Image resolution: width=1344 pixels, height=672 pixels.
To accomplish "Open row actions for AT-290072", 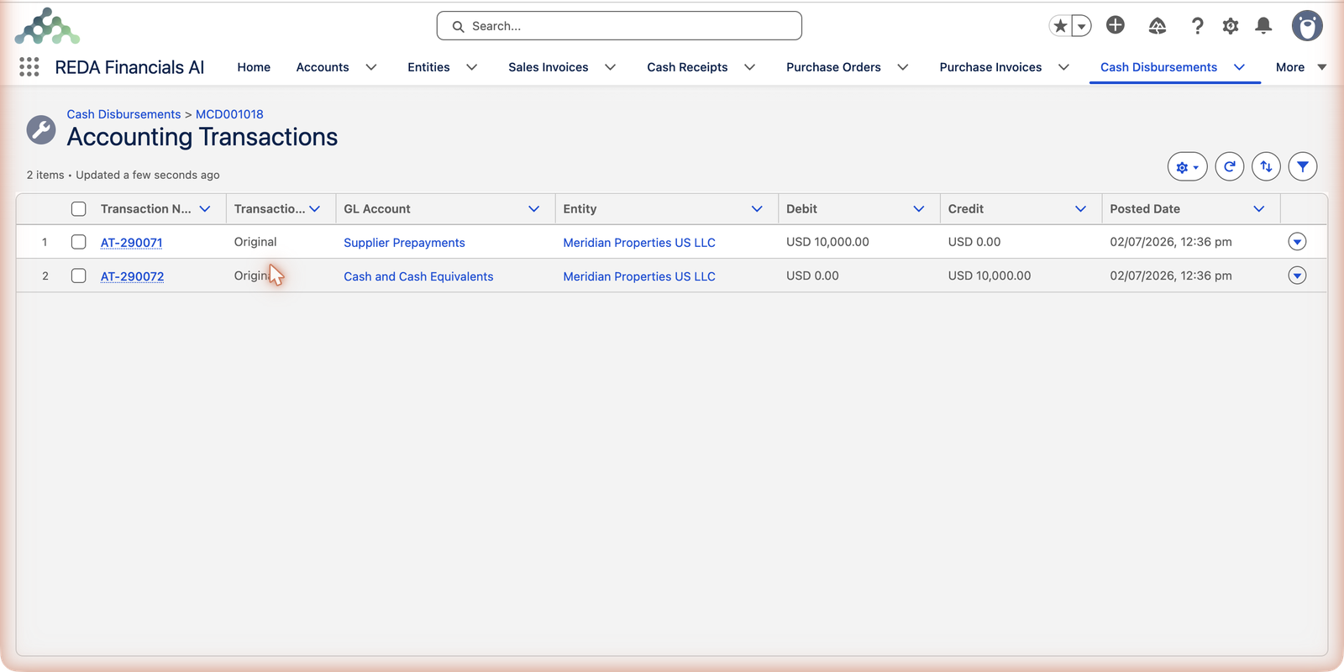I will tap(1297, 276).
